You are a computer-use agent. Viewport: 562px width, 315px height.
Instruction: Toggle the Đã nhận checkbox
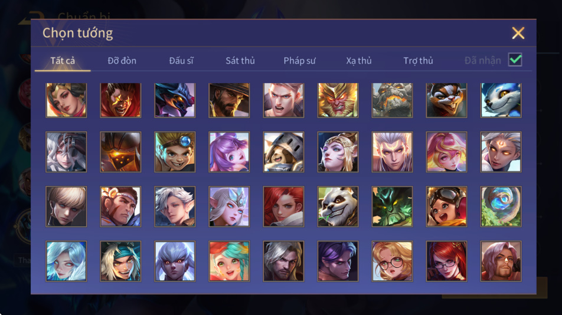pos(515,59)
